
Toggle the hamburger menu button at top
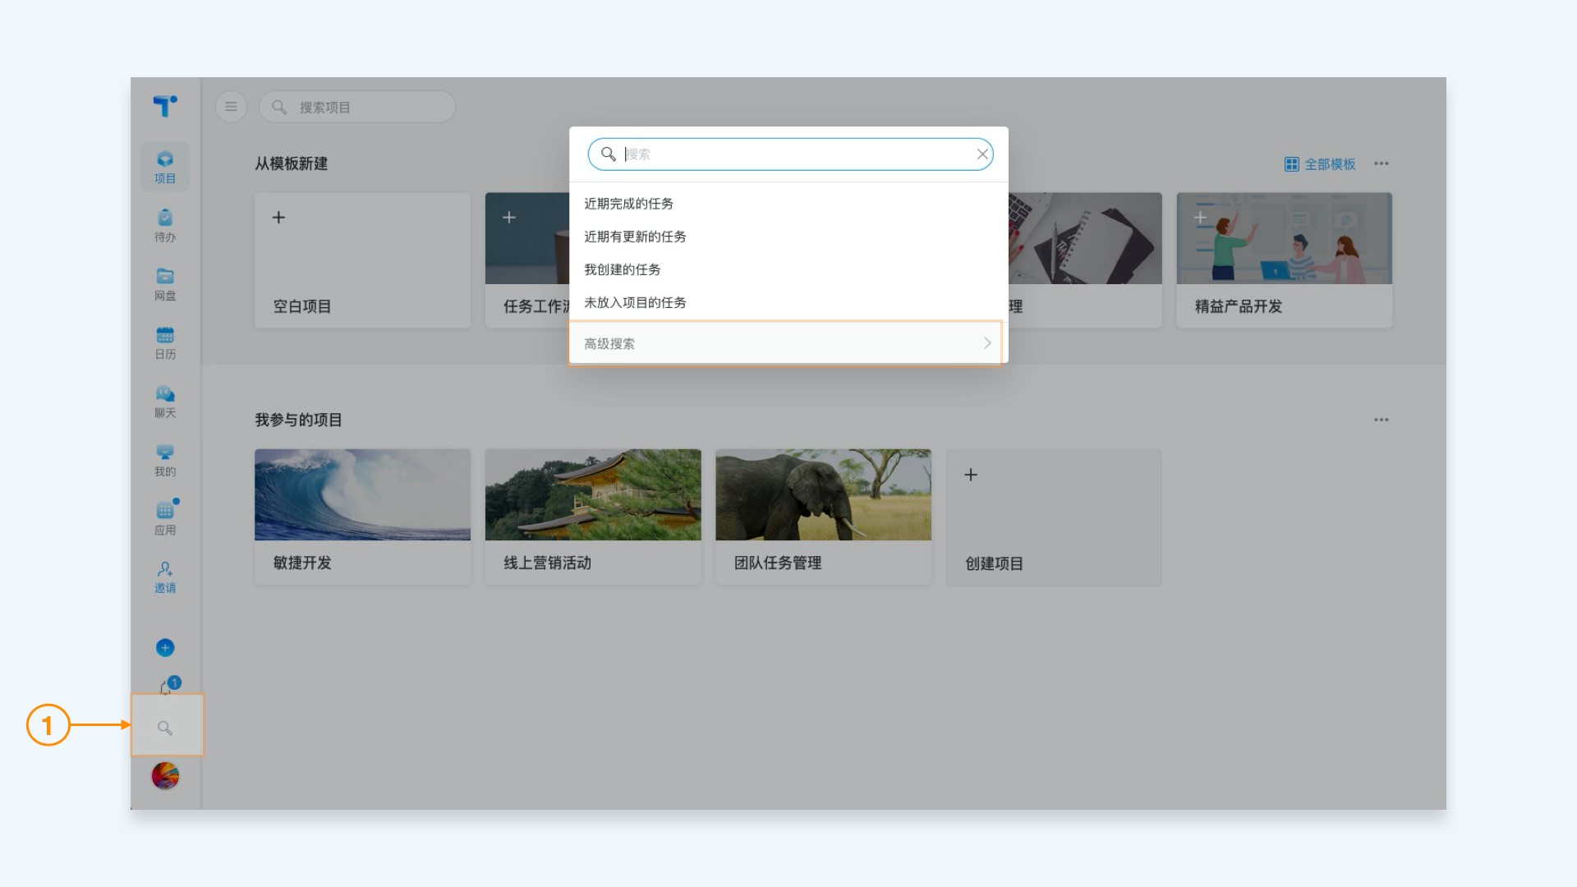click(x=231, y=107)
